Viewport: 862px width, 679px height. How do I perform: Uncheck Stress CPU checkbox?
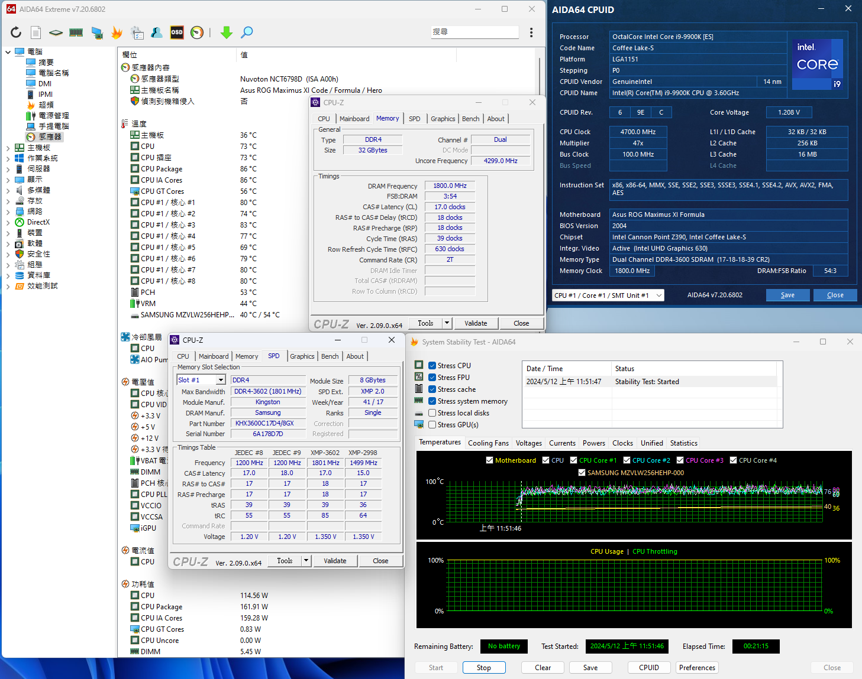coord(432,365)
